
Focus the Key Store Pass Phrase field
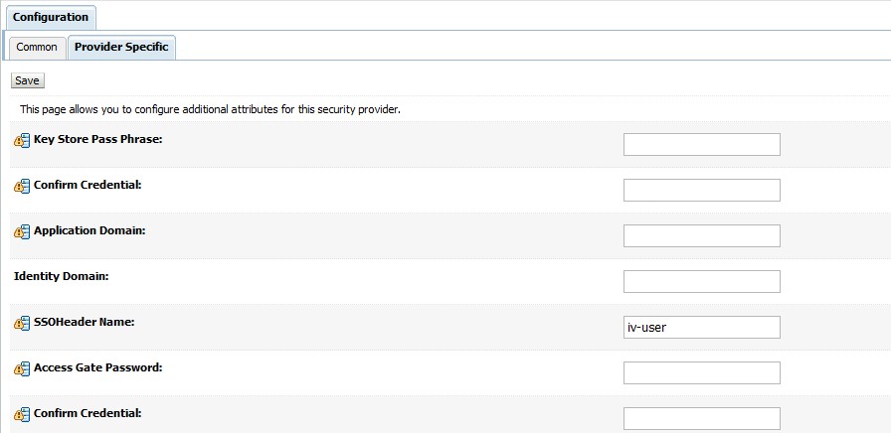tap(701, 145)
